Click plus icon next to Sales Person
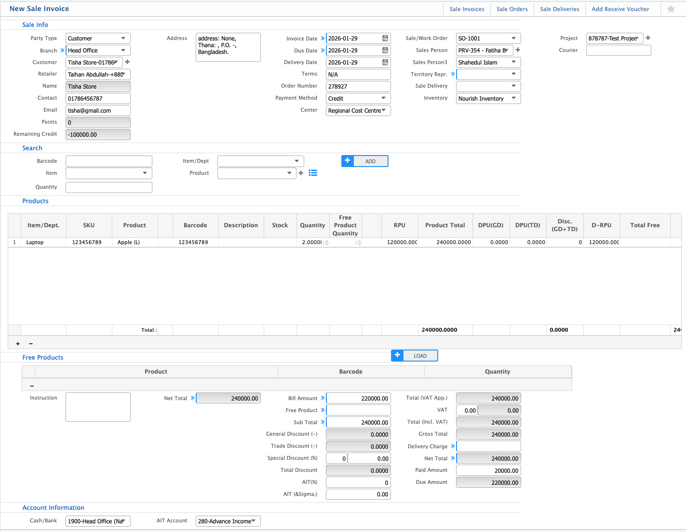The height and width of the screenshot is (532, 686). [x=518, y=50]
